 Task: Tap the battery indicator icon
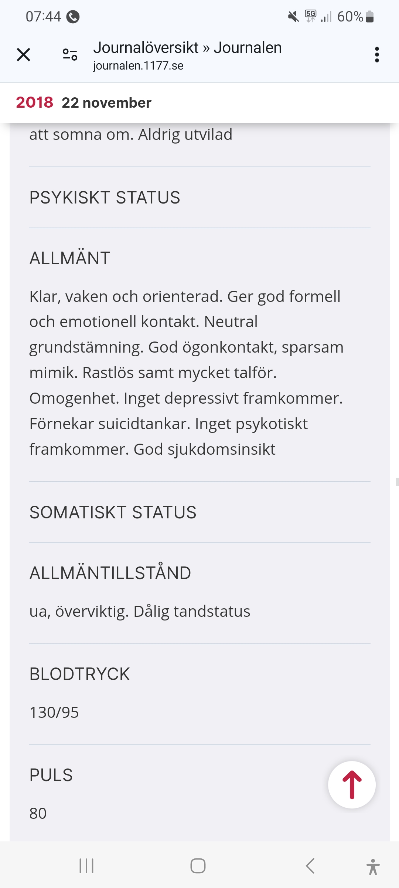(x=369, y=17)
